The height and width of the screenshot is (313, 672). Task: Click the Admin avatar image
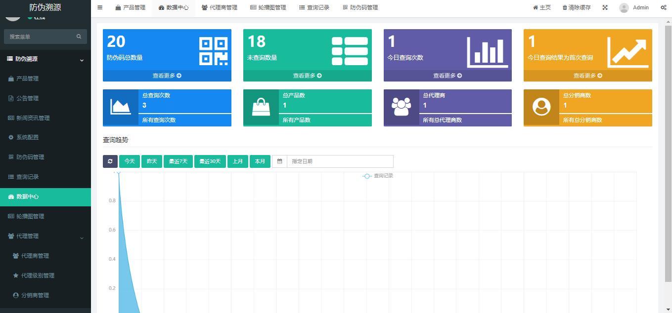tap(624, 7)
